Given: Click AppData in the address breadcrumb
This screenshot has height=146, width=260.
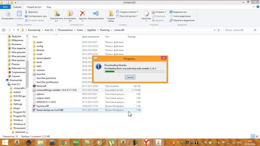Looking at the screenshot, I should pyautogui.click(x=91, y=30).
